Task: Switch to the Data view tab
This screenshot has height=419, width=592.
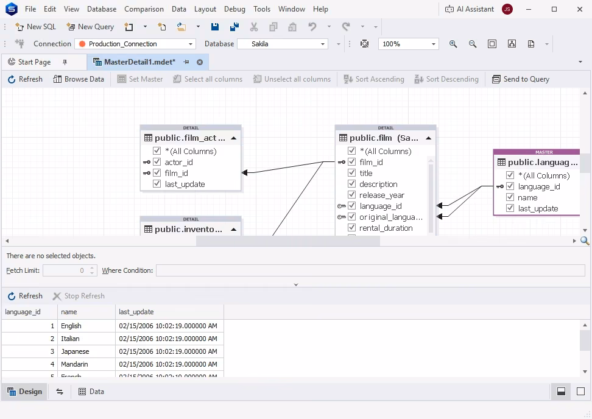Action: pyautogui.click(x=91, y=392)
